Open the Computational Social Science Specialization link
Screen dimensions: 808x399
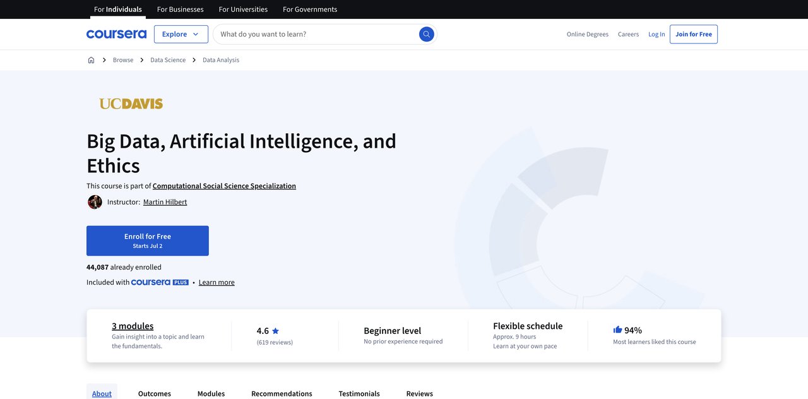(224, 186)
